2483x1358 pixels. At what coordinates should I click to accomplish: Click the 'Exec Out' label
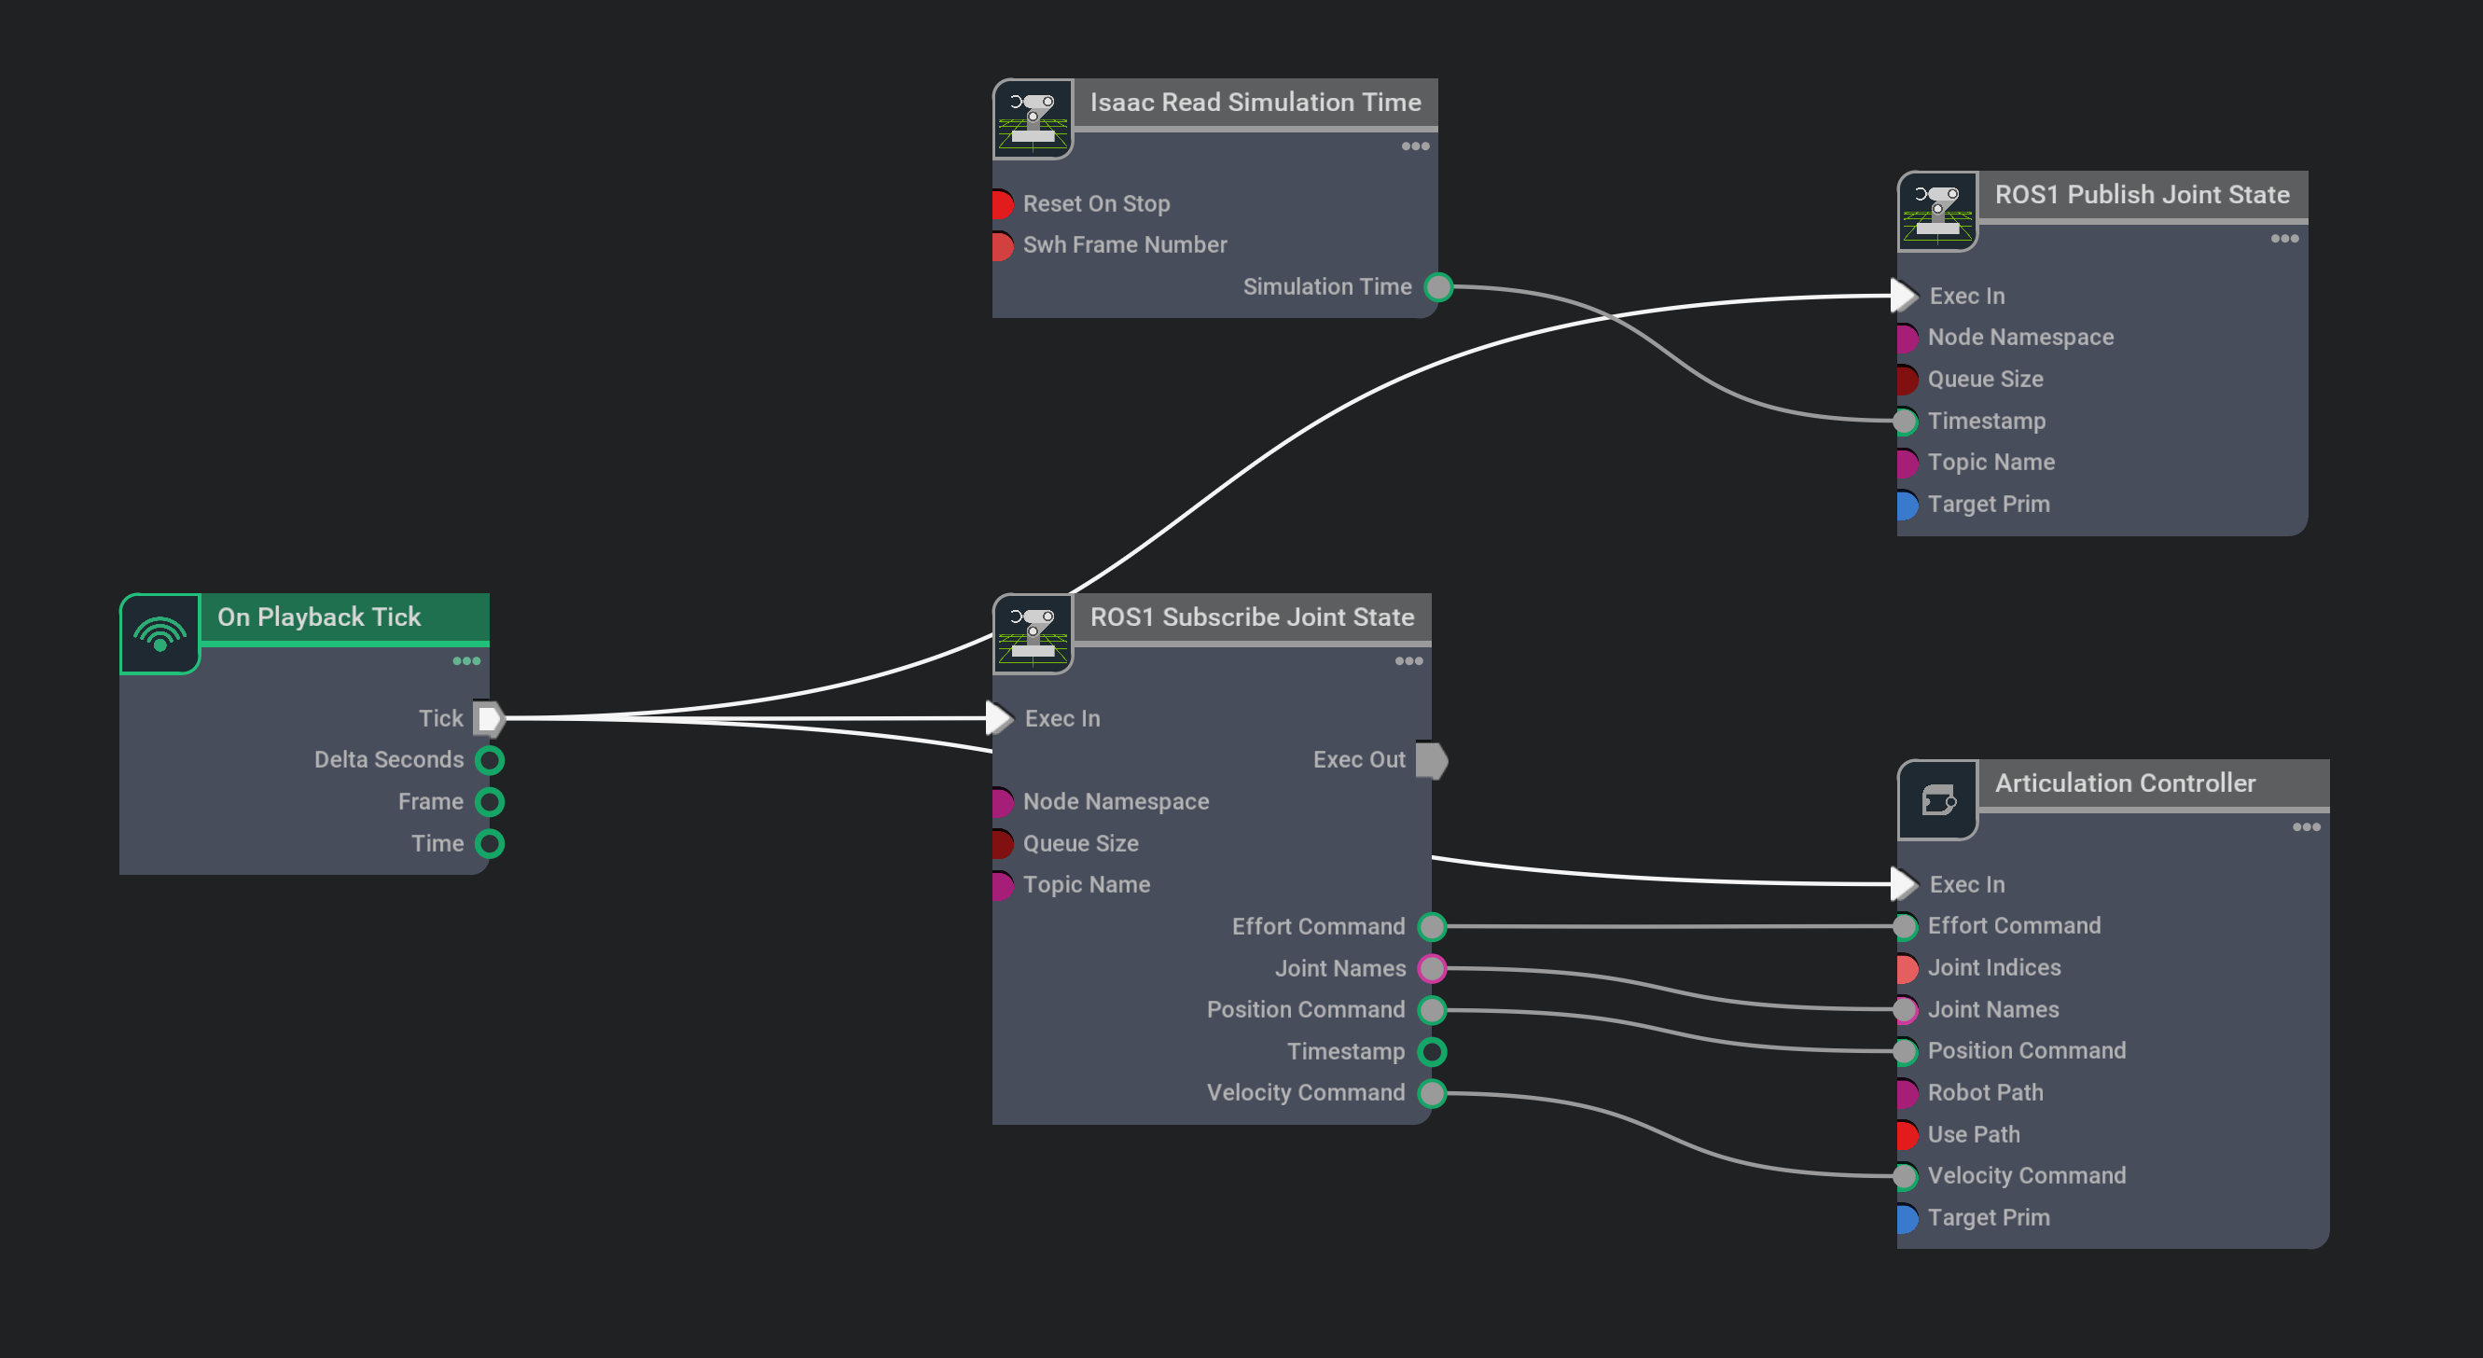(1359, 760)
